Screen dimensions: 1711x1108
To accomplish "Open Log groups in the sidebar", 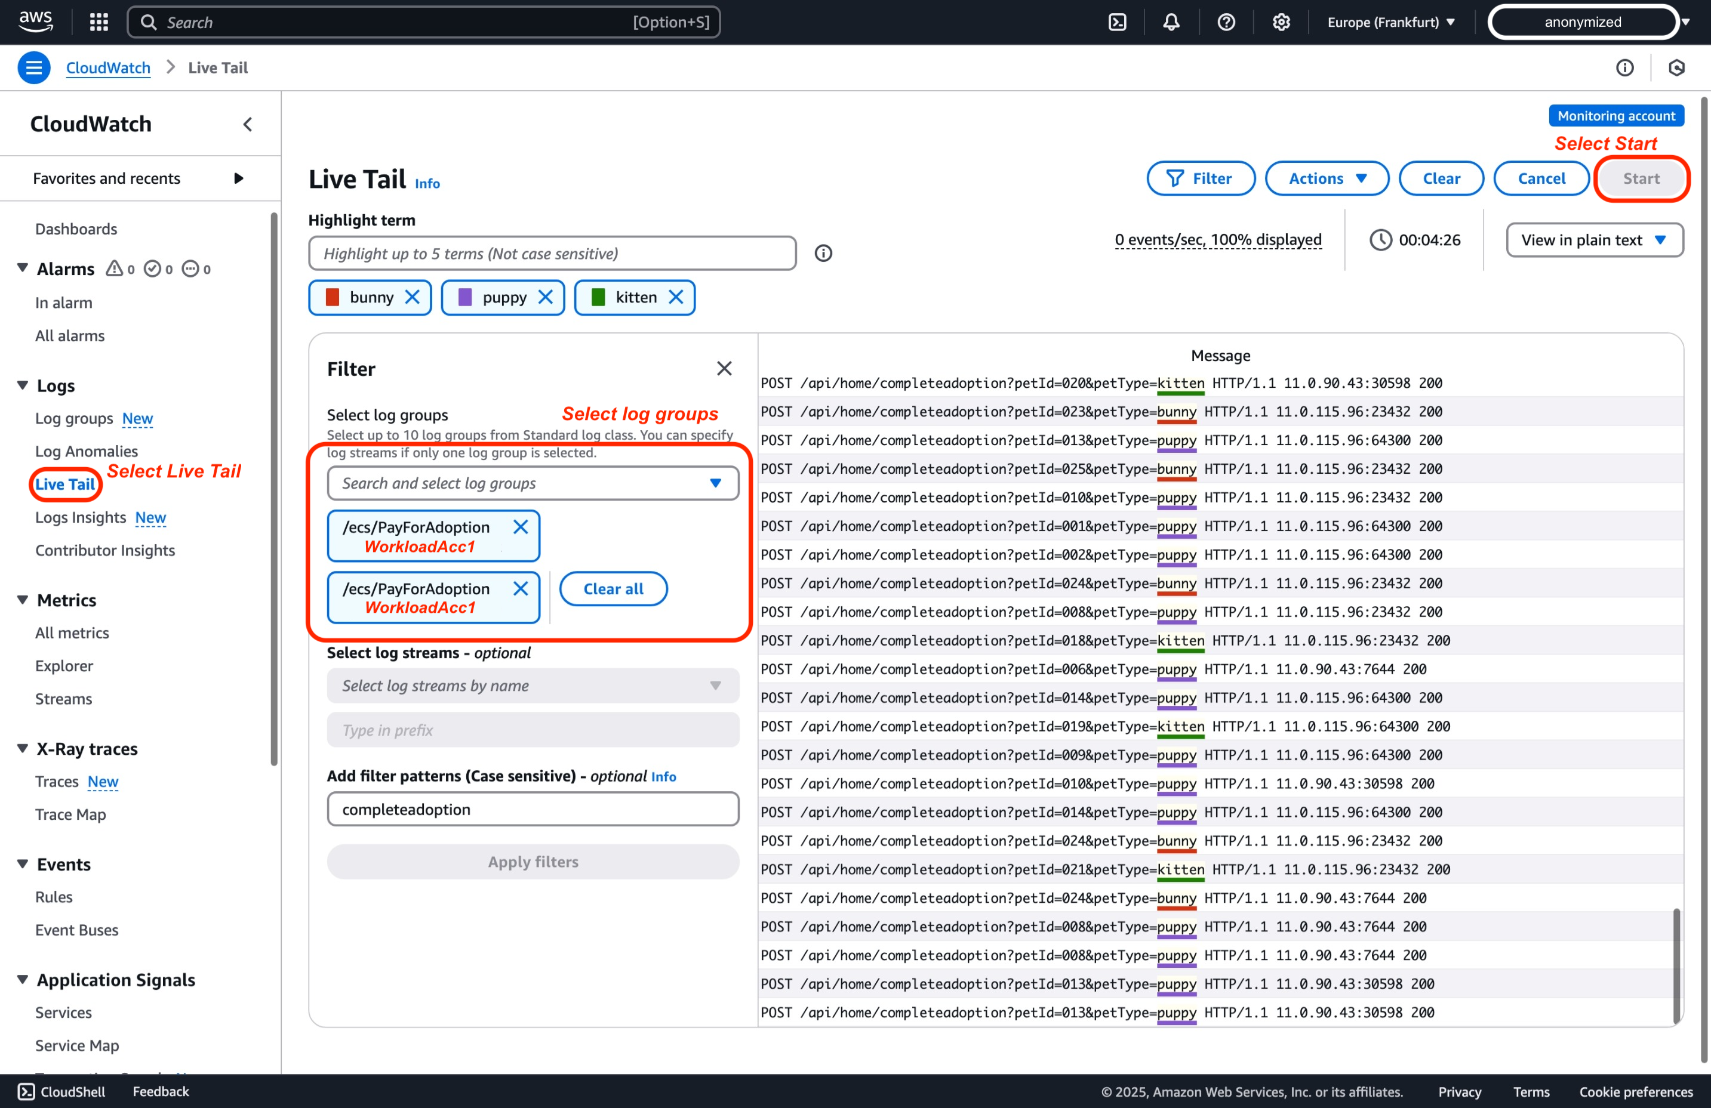I will pyautogui.click(x=74, y=419).
